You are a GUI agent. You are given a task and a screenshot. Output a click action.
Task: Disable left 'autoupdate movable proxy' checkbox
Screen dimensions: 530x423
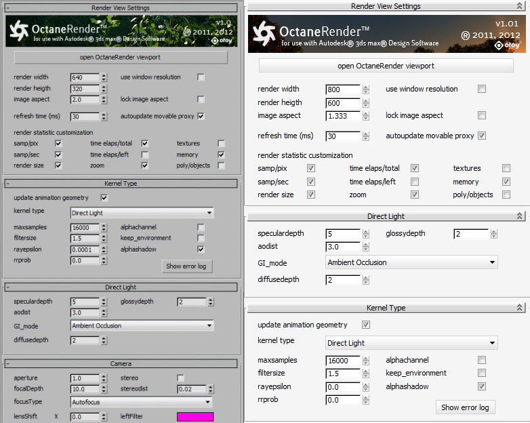(x=201, y=116)
